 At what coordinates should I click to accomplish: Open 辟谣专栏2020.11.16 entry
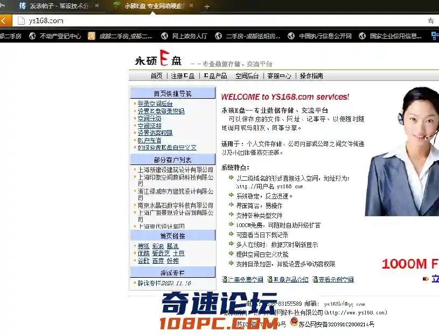164,283
